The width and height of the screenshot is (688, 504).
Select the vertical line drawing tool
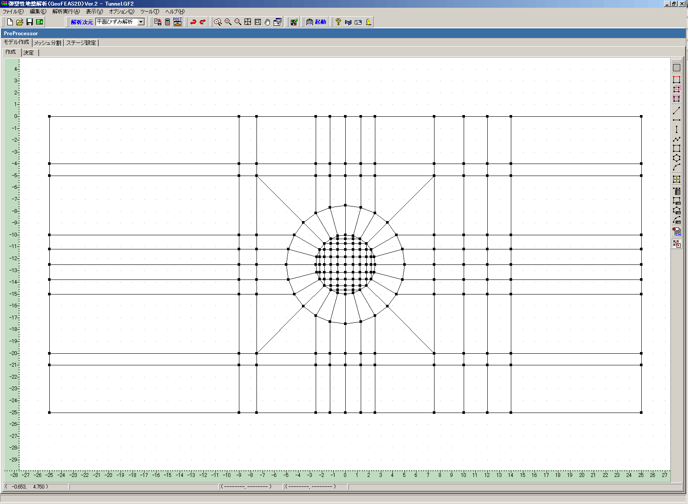[x=676, y=130]
